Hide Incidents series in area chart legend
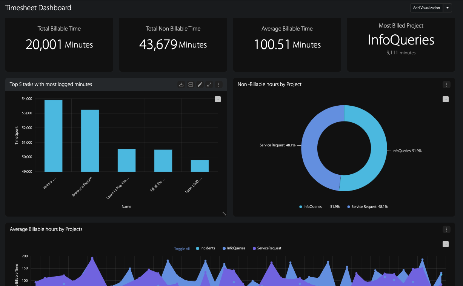 pyautogui.click(x=205, y=248)
